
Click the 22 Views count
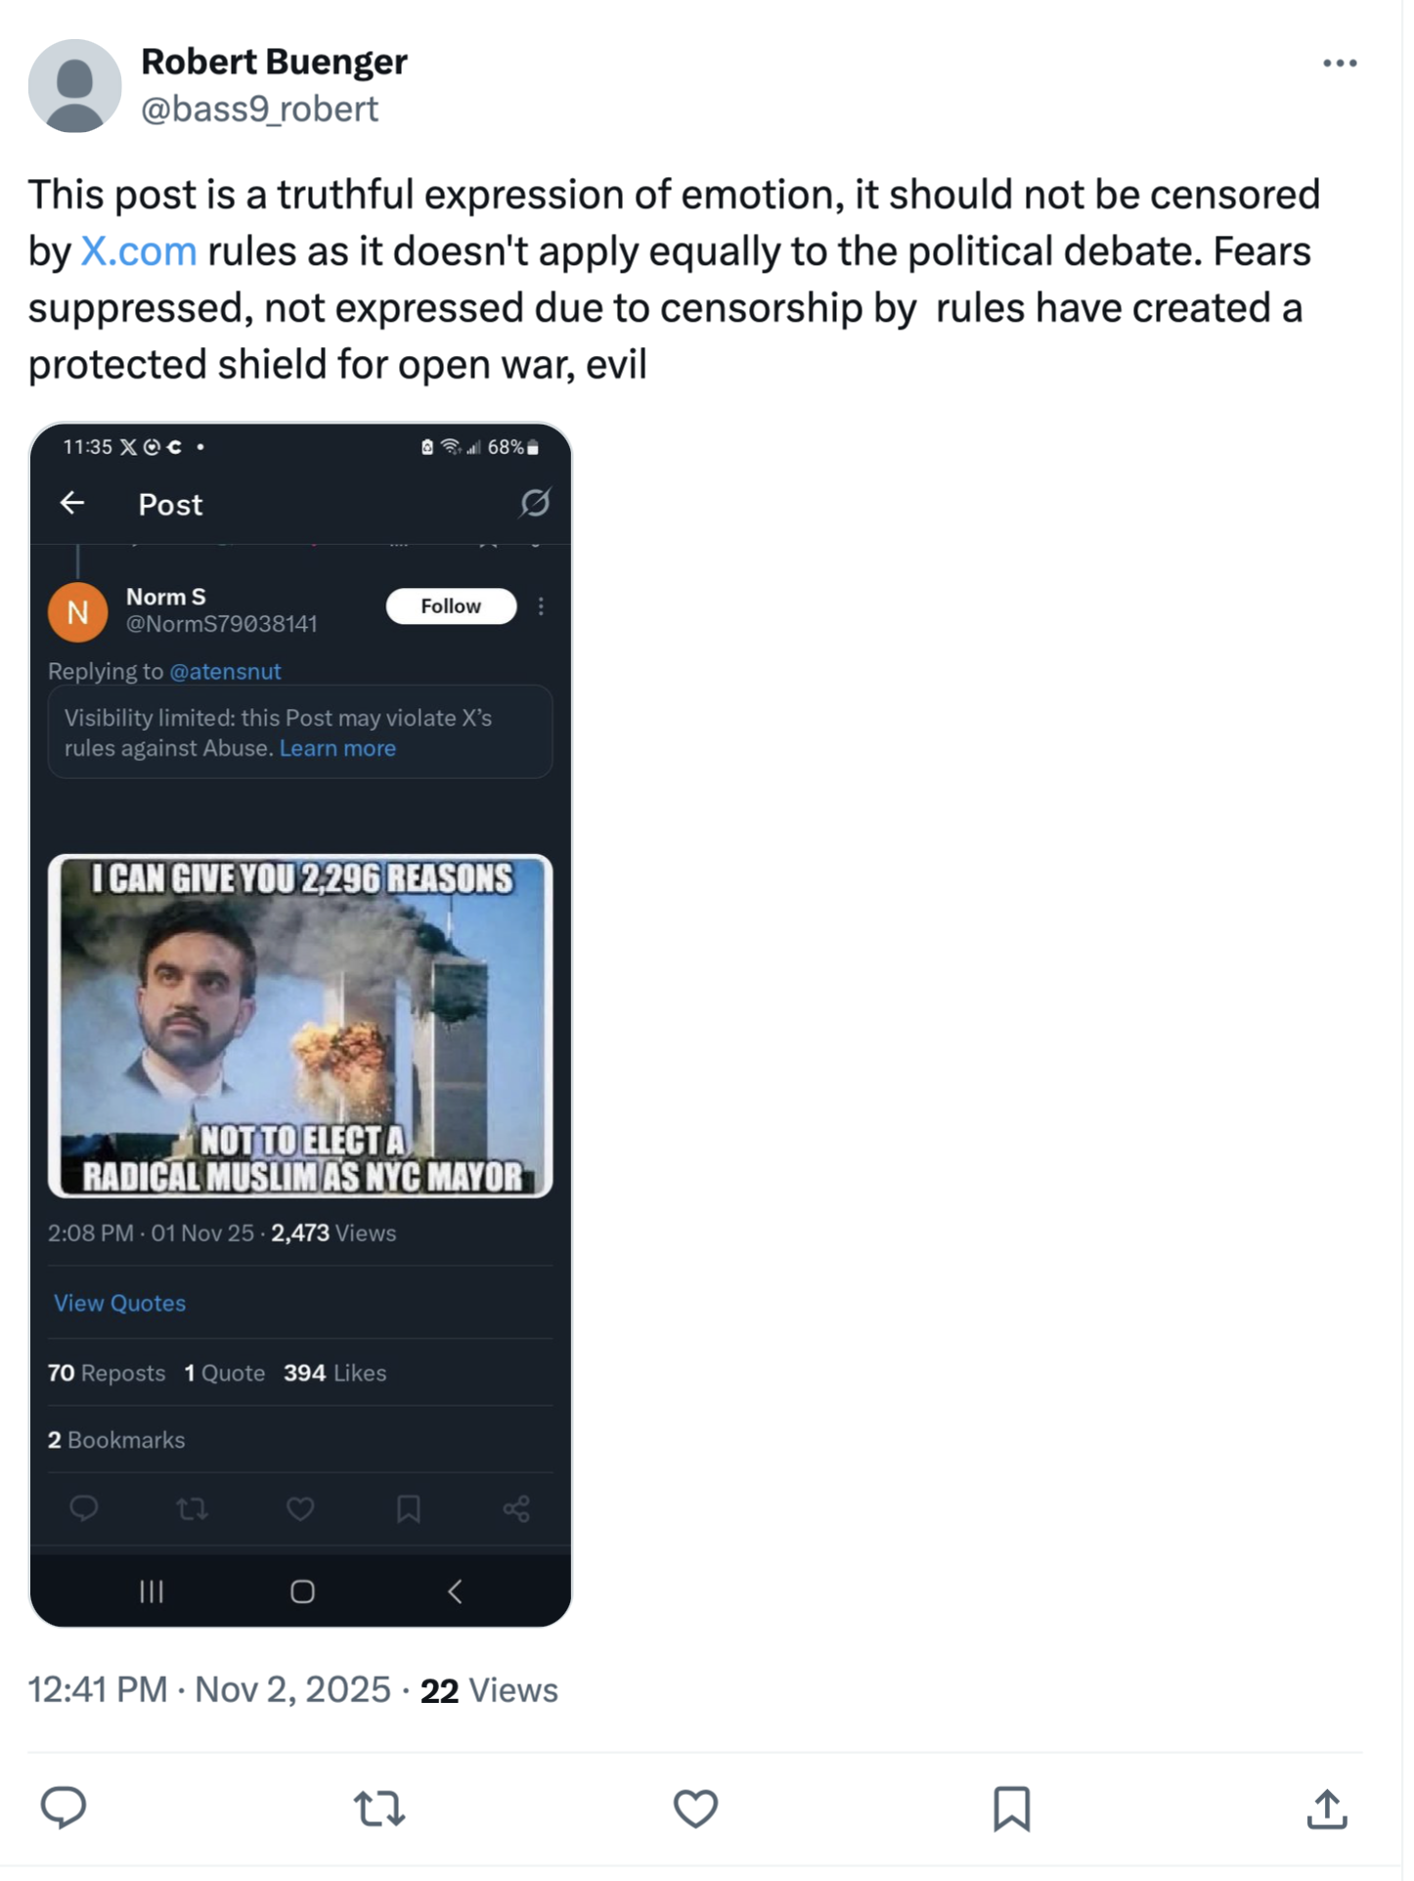click(x=489, y=1690)
